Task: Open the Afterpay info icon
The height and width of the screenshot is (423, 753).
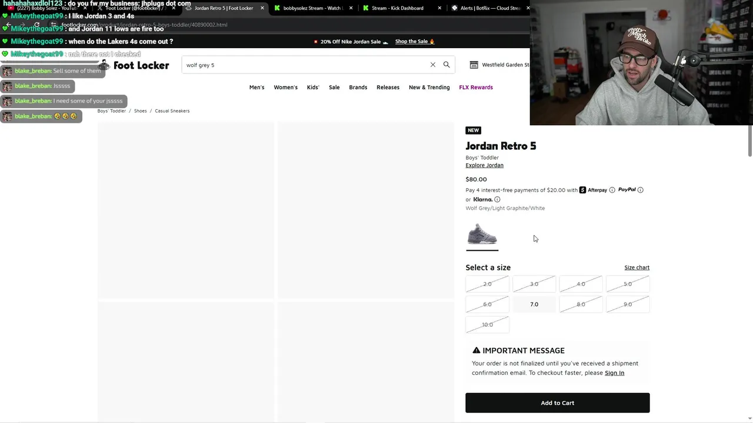Action: [x=612, y=190]
